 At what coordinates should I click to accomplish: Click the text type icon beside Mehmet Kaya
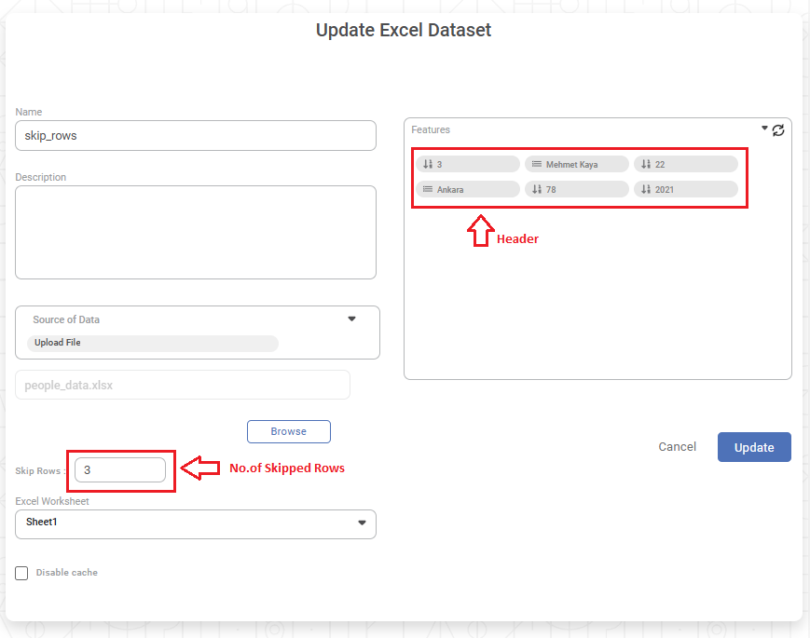[x=537, y=164]
